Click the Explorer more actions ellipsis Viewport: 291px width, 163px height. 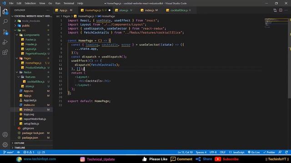pos(48,10)
